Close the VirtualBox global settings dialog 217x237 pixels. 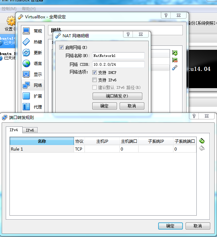click(178, 15)
